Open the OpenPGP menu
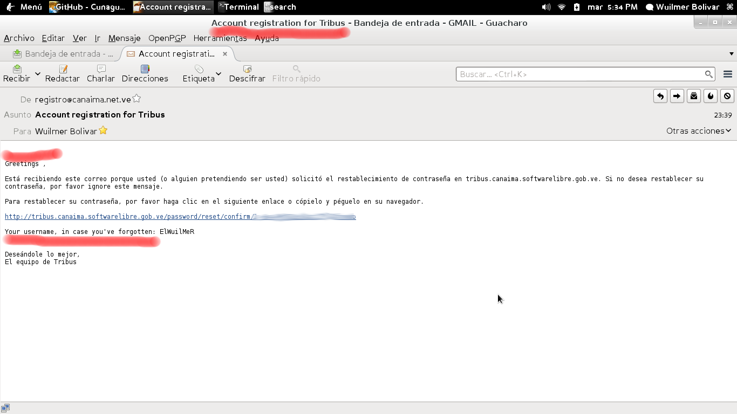Screen dimensions: 737x414 pos(167,38)
